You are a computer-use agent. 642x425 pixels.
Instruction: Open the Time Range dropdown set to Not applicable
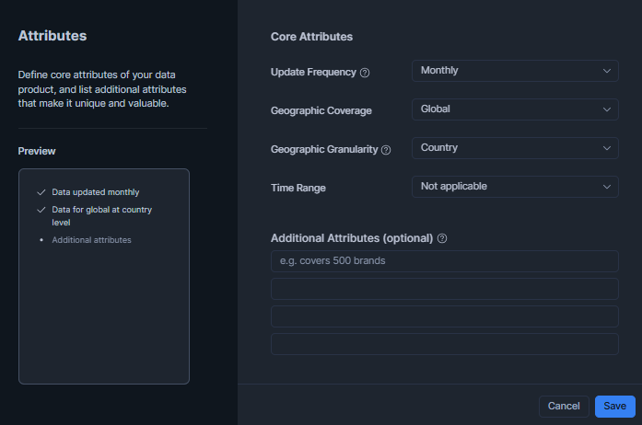click(x=515, y=187)
